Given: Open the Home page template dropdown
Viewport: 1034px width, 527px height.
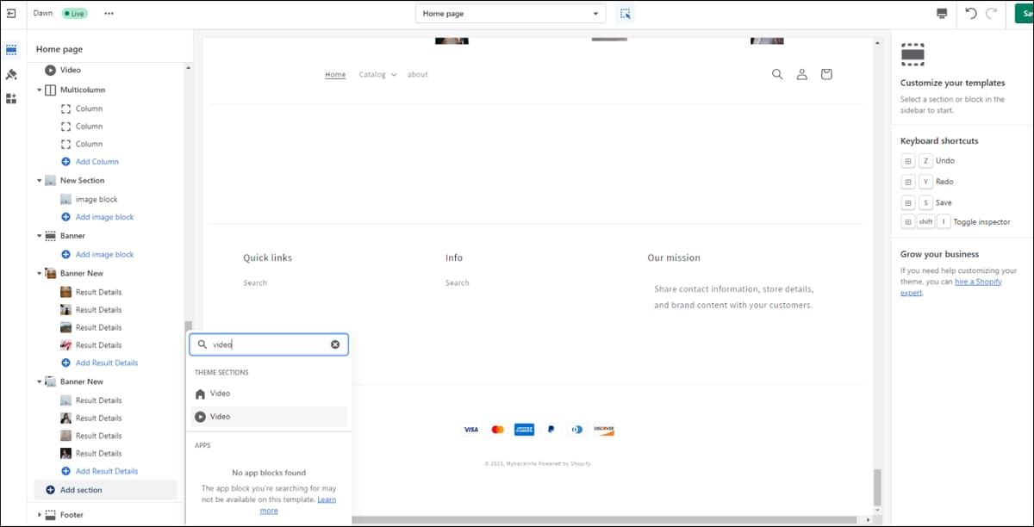Looking at the screenshot, I should 510,14.
